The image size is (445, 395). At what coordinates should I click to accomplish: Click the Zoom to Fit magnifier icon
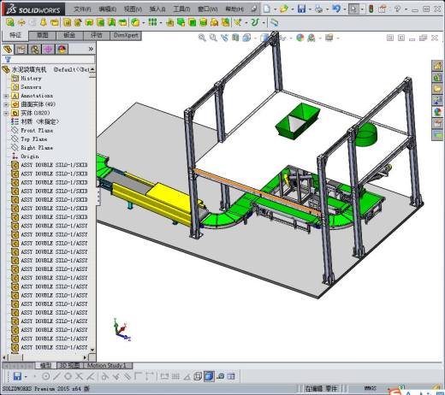click(202, 38)
